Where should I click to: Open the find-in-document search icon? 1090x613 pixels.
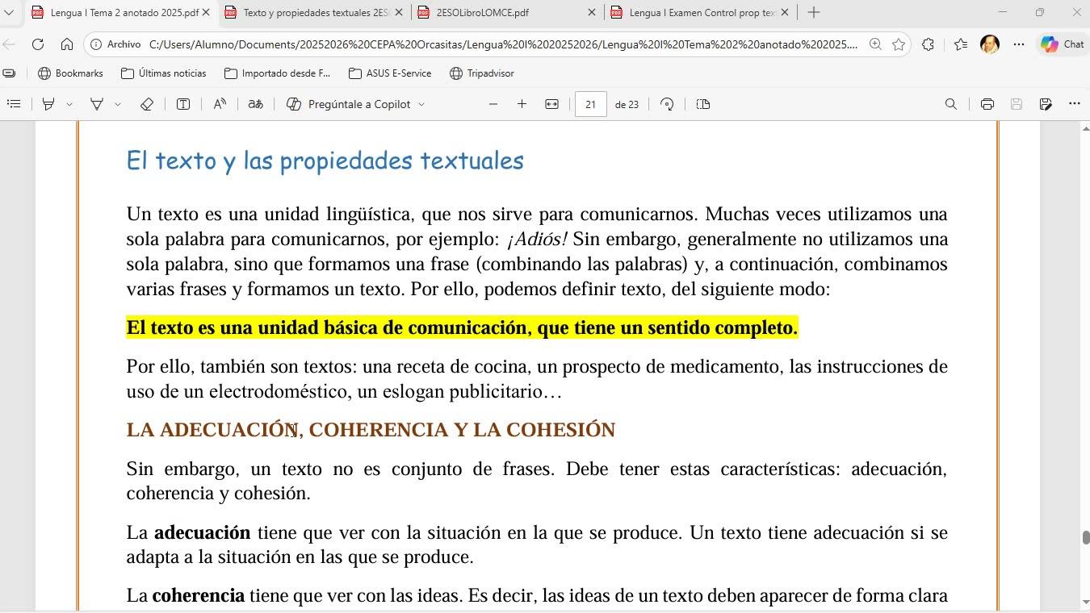pos(950,104)
